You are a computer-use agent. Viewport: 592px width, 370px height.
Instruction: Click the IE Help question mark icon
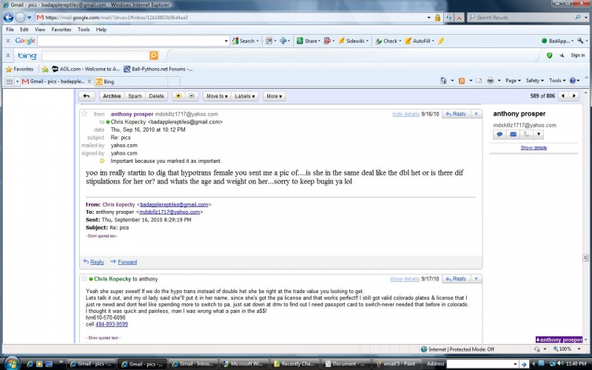(x=573, y=81)
